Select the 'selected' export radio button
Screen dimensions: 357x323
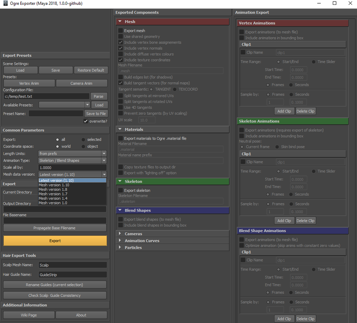pos(83,140)
